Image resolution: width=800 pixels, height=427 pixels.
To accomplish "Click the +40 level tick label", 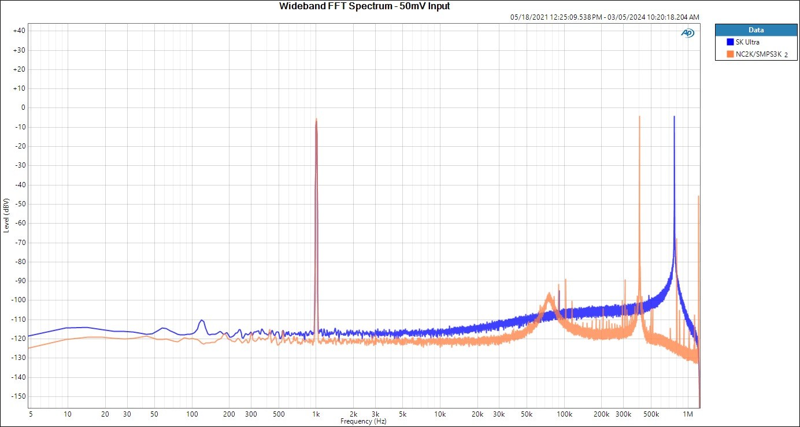I will tap(19, 31).
